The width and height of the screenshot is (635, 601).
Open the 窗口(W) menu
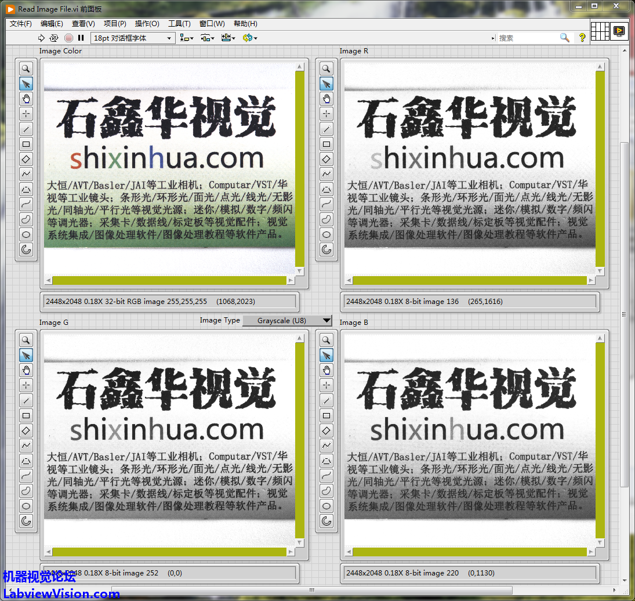click(212, 23)
